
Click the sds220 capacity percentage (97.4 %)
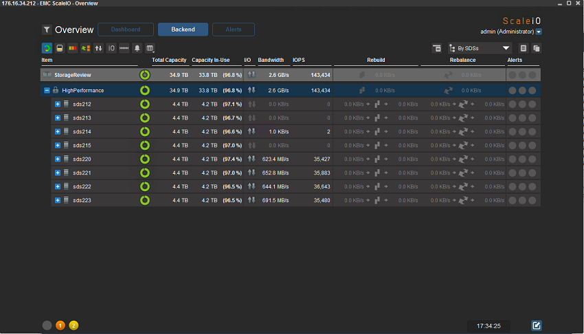[232, 159]
